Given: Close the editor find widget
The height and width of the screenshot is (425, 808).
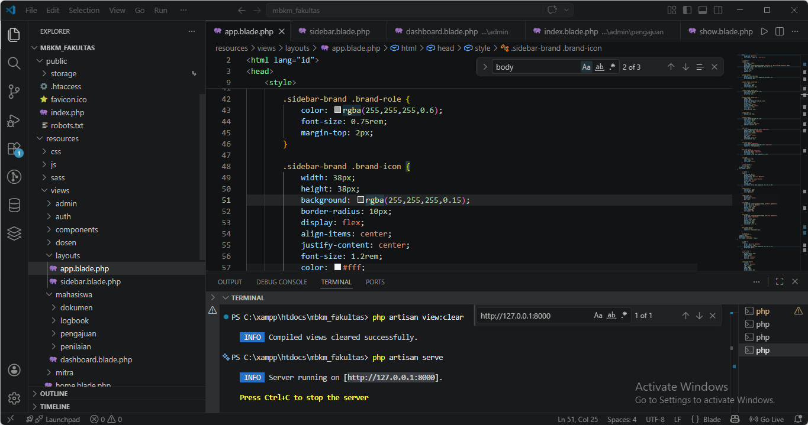Looking at the screenshot, I should (x=714, y=67).
